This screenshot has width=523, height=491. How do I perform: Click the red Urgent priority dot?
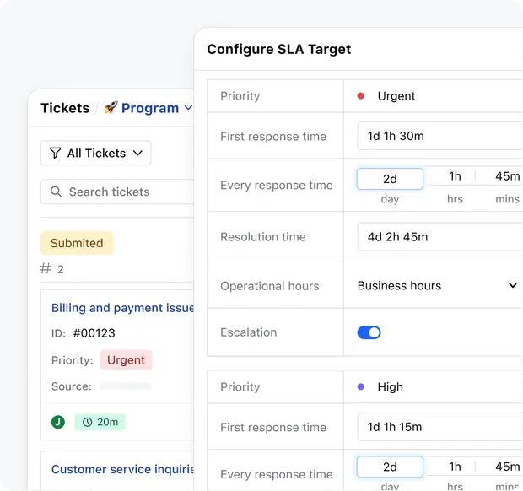(x=360, y=96)
